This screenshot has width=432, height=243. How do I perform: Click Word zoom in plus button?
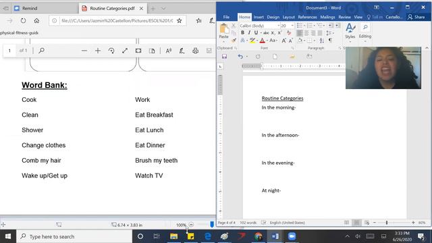click(x=413, y=223)
